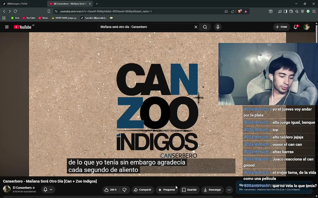The height and width of the screenshot is (198, 318).
Task: Switch to the Mensajes TikTok tab
Action: (x=22, y=4)
